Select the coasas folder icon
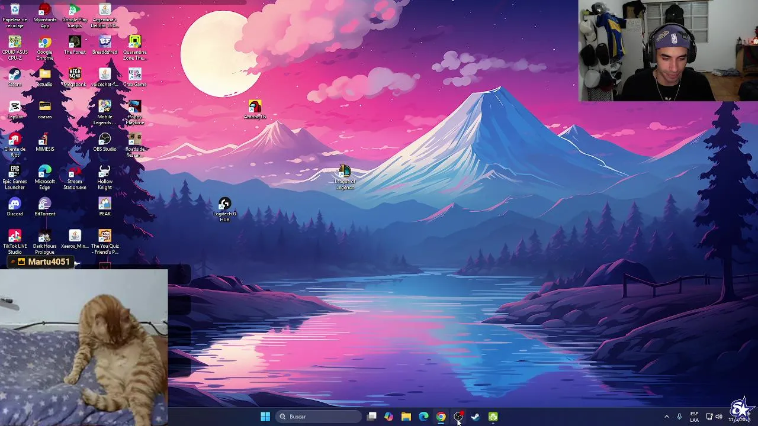758x426 pixels. point(45,110)
